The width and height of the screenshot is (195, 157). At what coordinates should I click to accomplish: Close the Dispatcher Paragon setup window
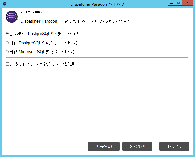pos(188,3)
